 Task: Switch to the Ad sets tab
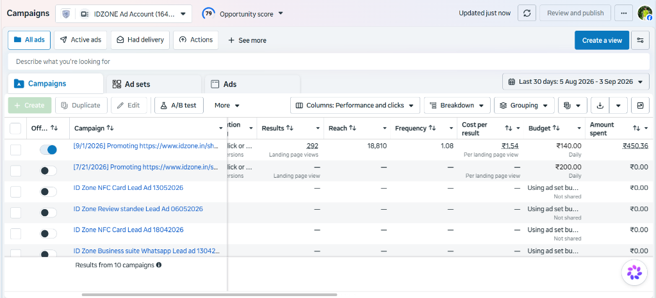pos(154,84)
